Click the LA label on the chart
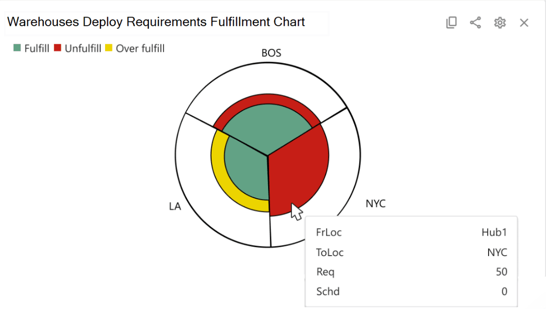The height and width of the screenshot is (309, 546). pos(174,206)
